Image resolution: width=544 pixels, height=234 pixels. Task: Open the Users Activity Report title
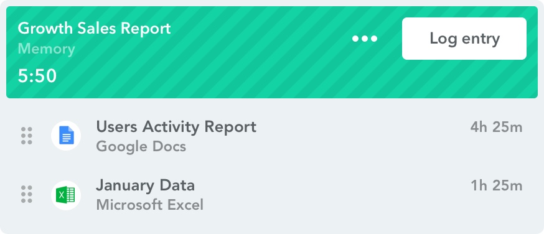point(176,127)
